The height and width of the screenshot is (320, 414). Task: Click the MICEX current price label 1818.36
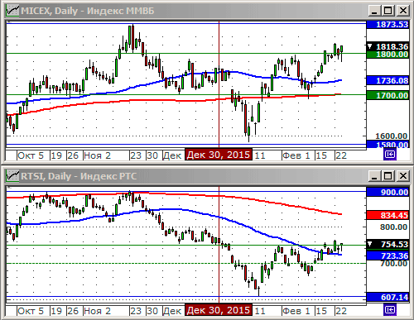(x=388, y=46)
